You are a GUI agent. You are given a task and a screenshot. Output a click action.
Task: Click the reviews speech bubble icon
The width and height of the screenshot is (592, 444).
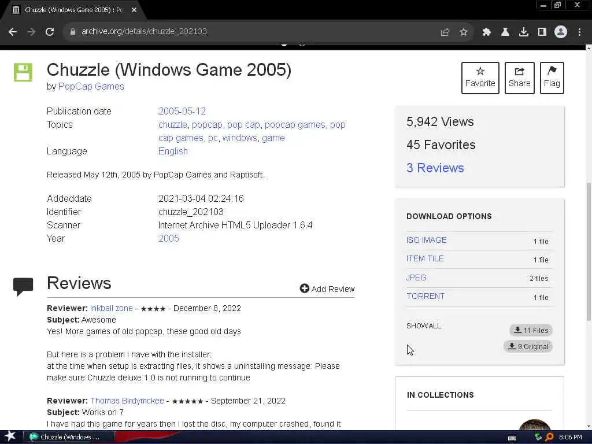pyautogui.click(x=23, y=287)
